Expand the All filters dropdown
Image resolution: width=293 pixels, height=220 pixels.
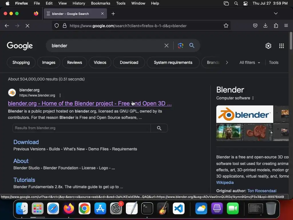click(x=250, y=62)
